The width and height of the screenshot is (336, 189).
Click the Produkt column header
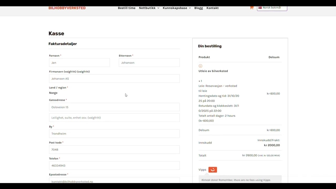coord(204,57)
